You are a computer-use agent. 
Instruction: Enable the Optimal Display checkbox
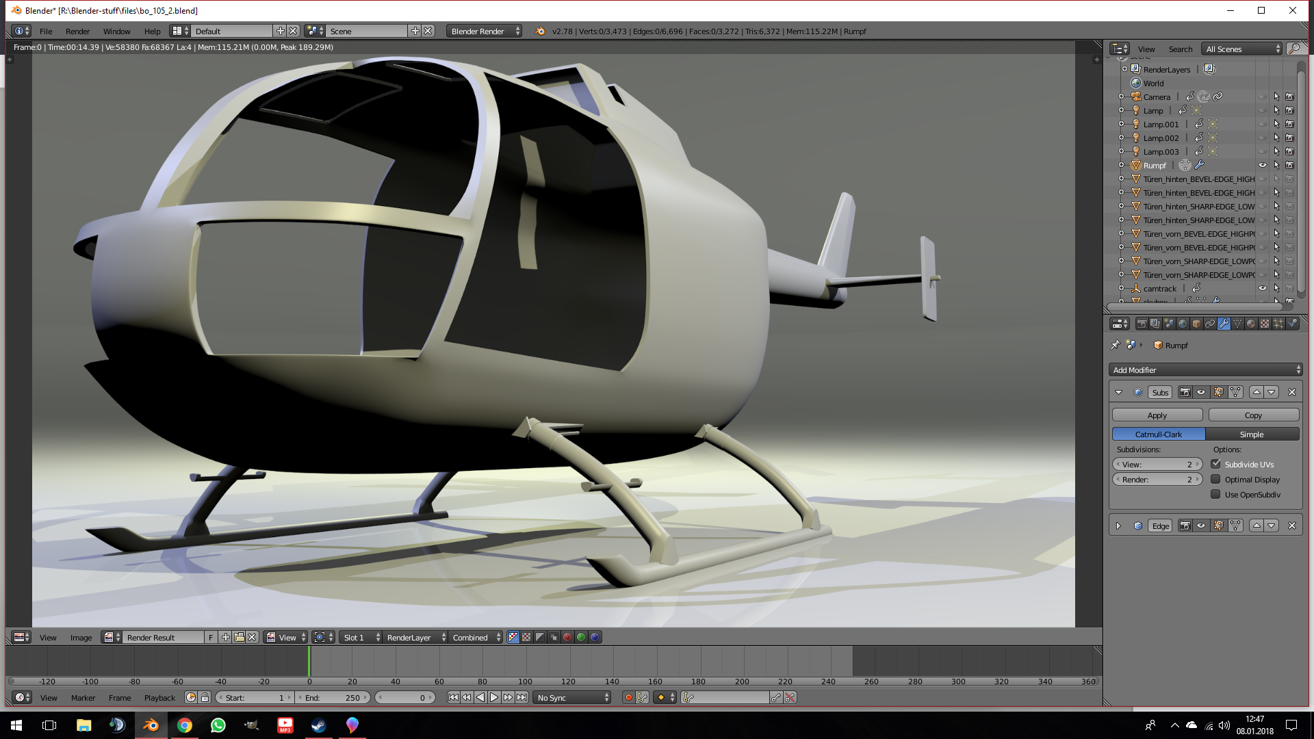pos(1215,480)
